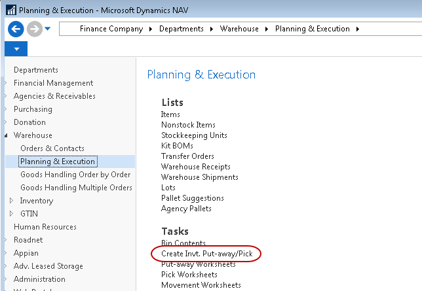Open the Transfer Orders list
Viewport: 422px width, 291px height.
click(187, 156)
